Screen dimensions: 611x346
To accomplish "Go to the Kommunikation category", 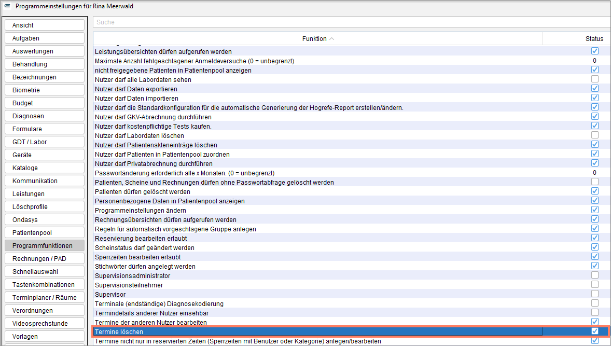I will coord(45,181).
